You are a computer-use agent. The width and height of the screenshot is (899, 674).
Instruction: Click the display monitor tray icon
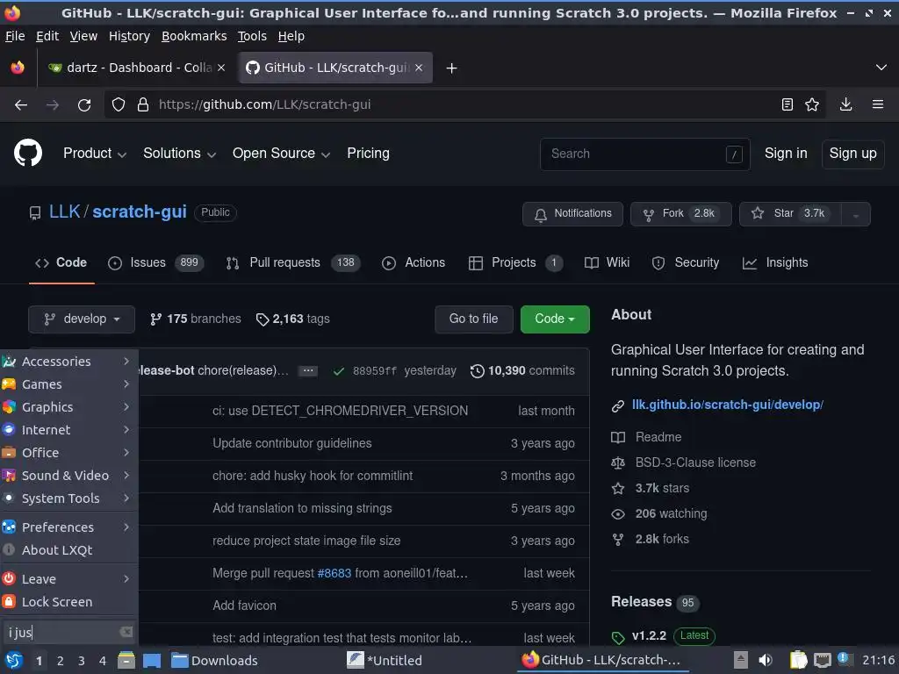tap(822, 660)
